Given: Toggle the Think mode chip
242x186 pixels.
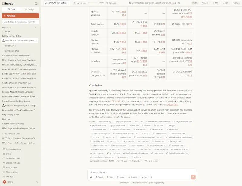Looking at the screenshot, I should pos(110,177).
